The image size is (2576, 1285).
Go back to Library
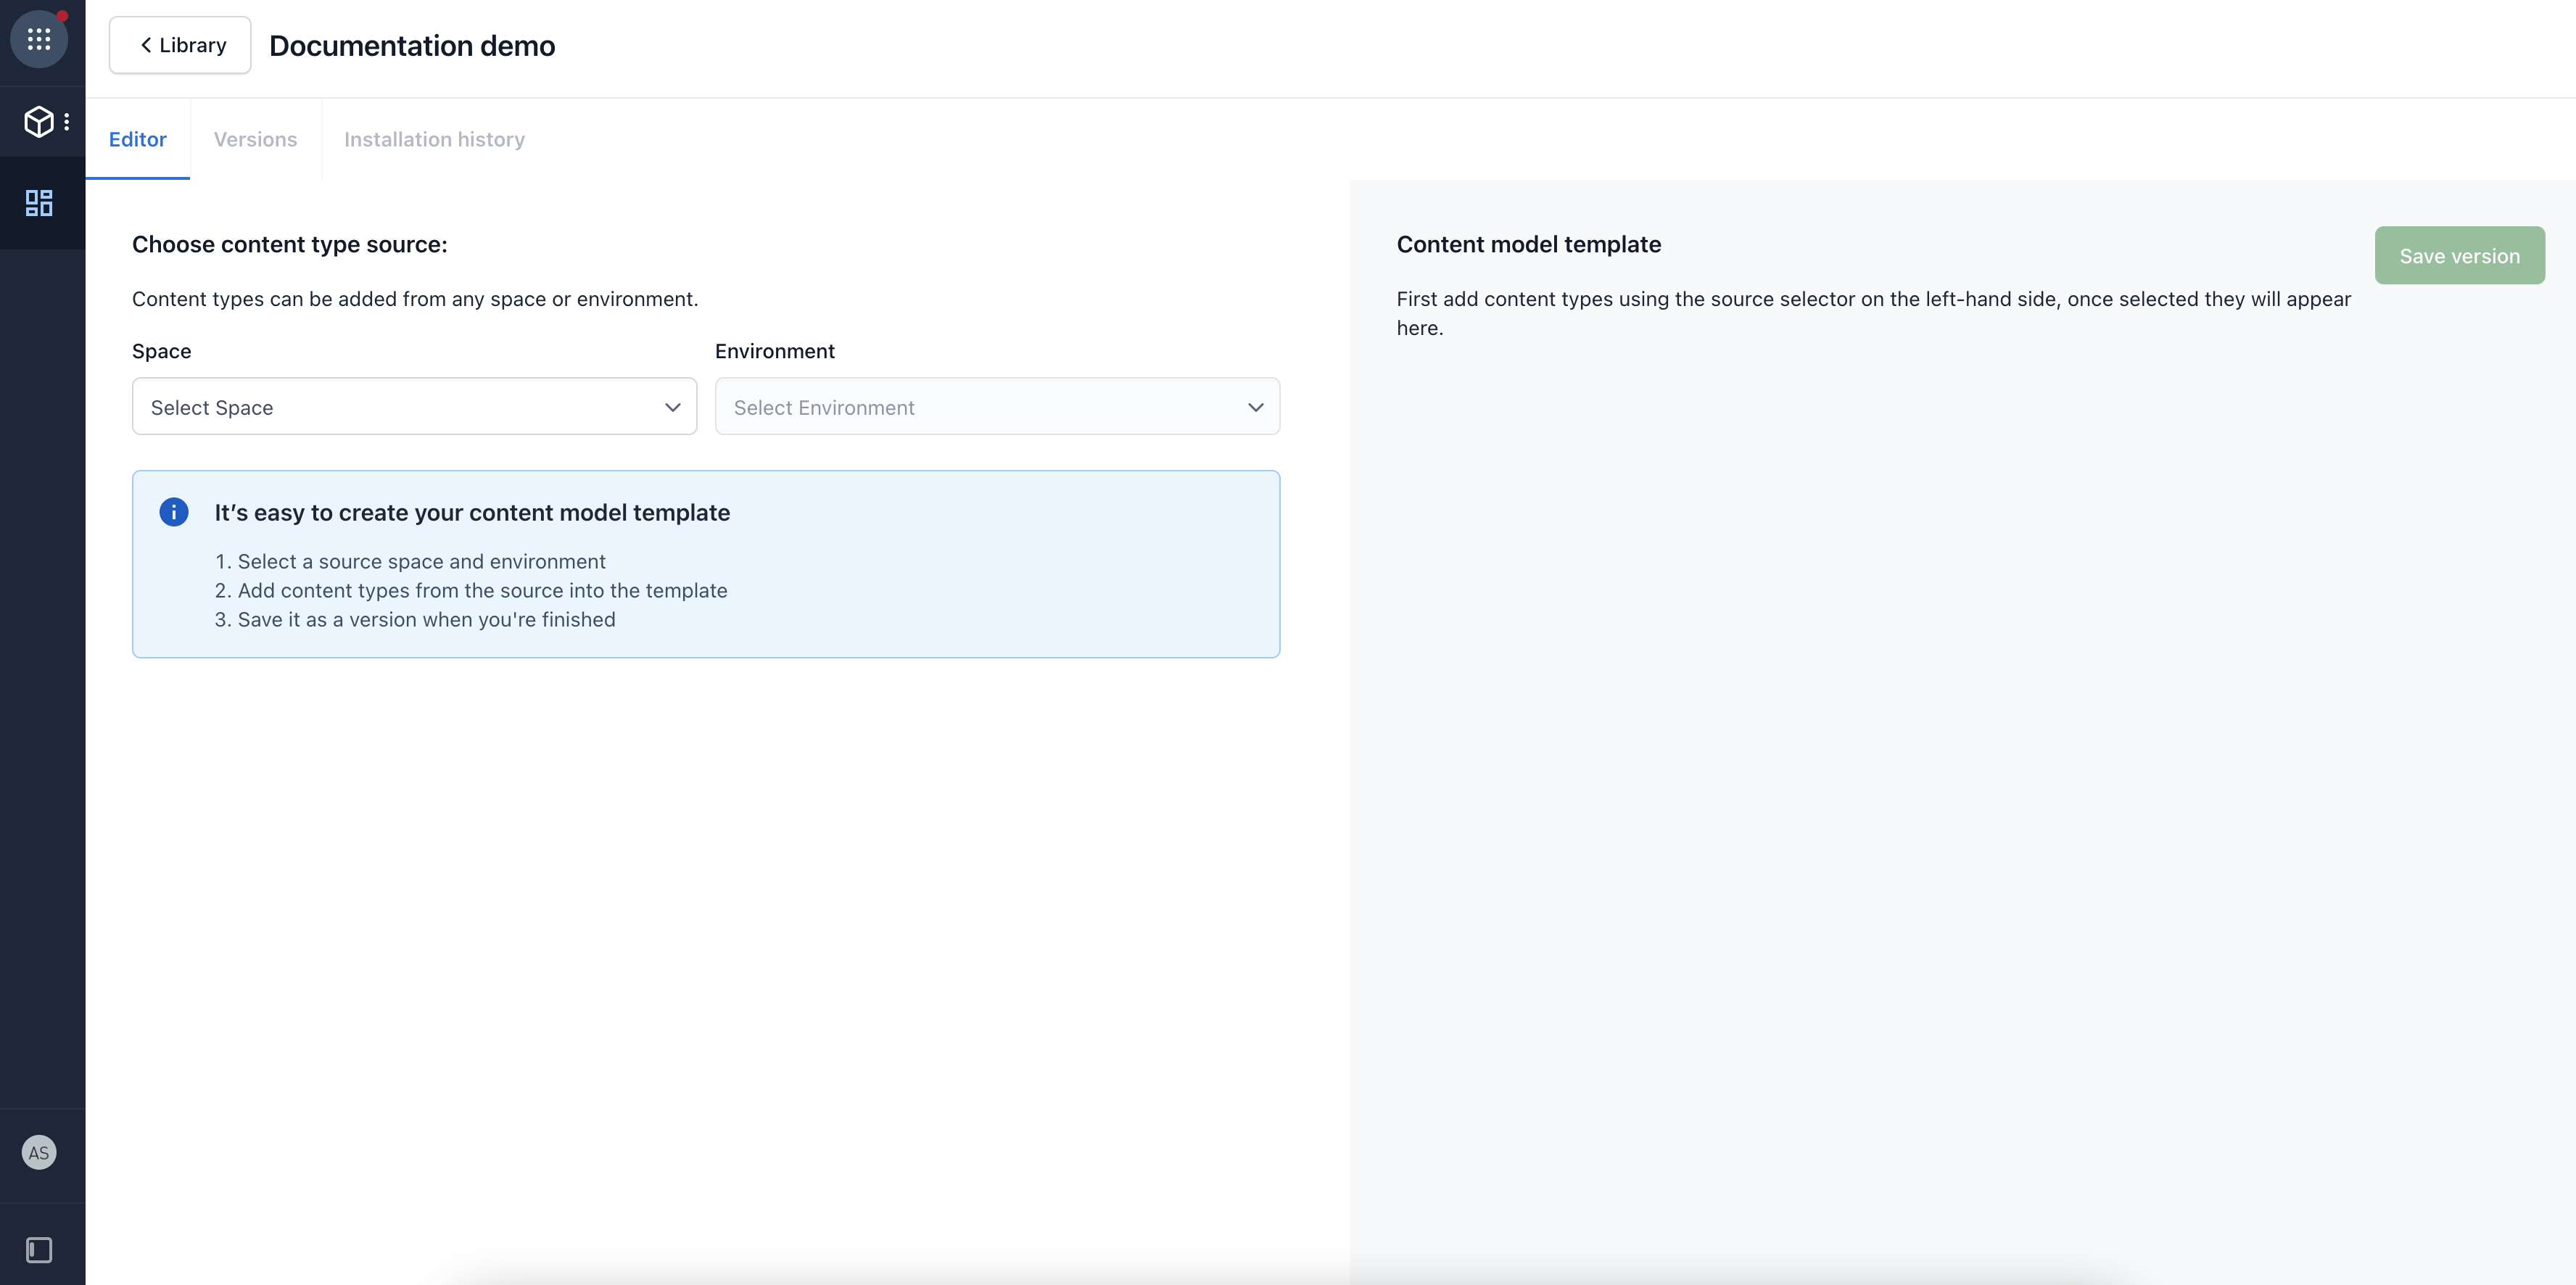pyautogui.click(x=180, y=45)
